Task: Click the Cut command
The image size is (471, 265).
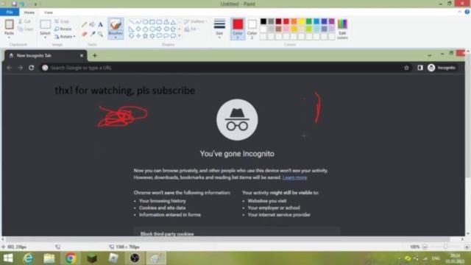Action: pos(24,21)
